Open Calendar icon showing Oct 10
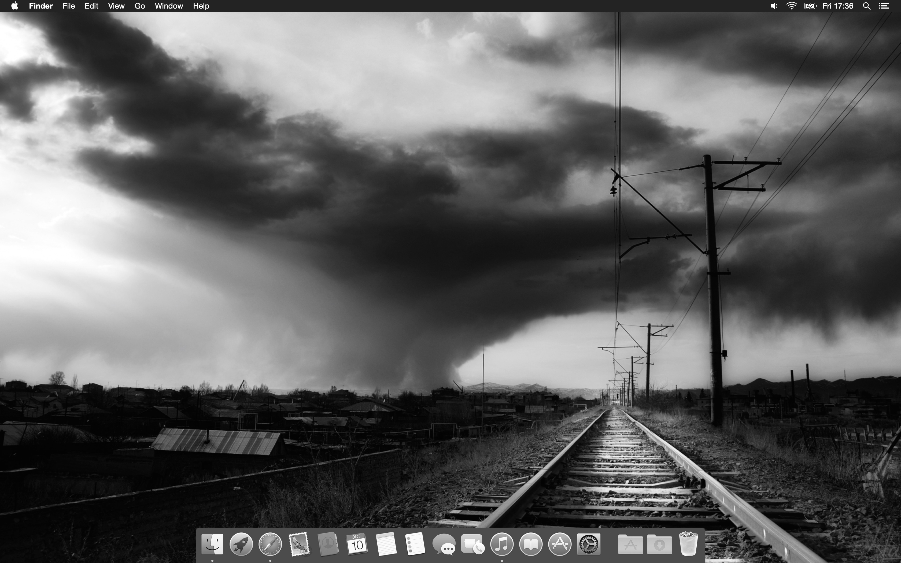 [x=357, y=545]
